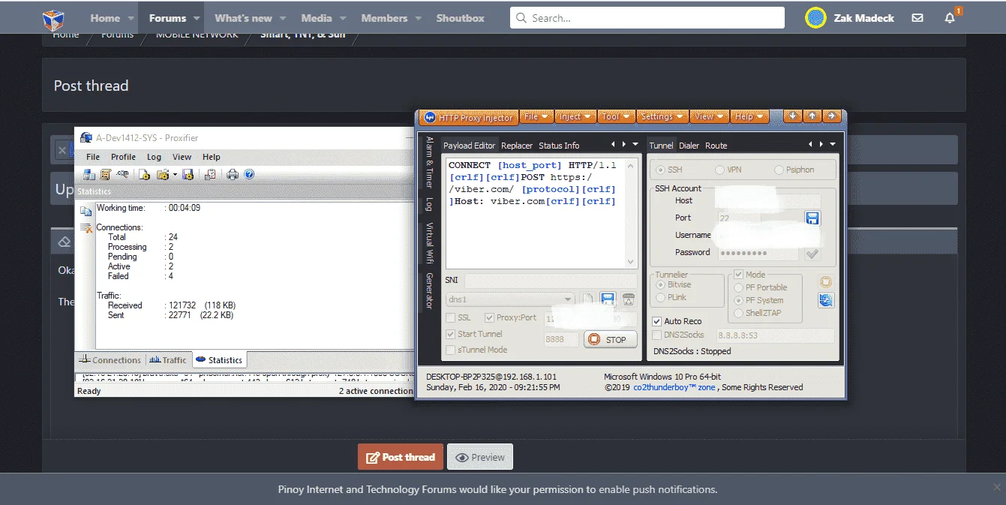Open the Log side tab in Injector
The image size is (1006, 505).
[430, 204]
